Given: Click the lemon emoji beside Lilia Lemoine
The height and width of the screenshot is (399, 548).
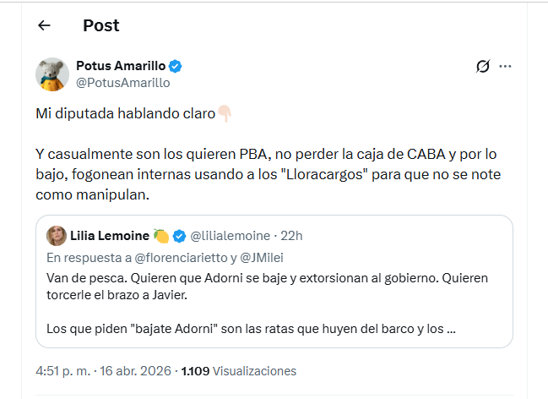Looking at the screenshot, I should (160, 235).
